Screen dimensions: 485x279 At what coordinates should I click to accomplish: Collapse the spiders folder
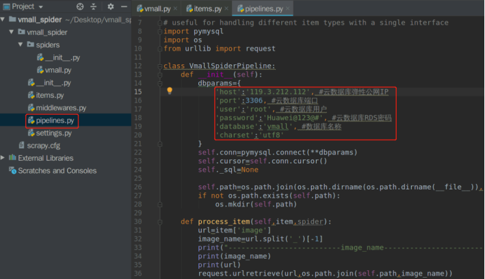(x=21, y=44)
